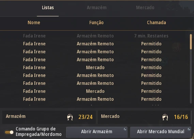Click the 23/24 Armazém counter
The height and width of the screenshot is (139, 194).
[x=86, y=117]
